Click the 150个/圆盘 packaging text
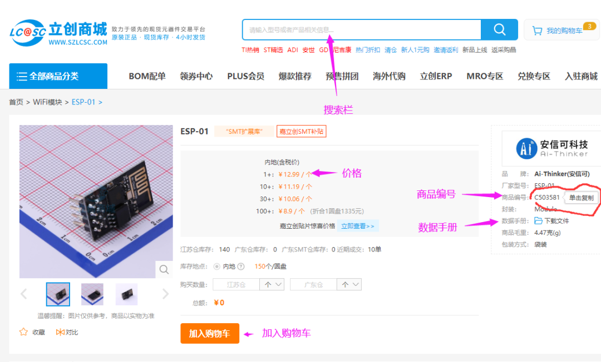Screen dimensions: 601x362 pyautogui.click(x=270, y=267)
